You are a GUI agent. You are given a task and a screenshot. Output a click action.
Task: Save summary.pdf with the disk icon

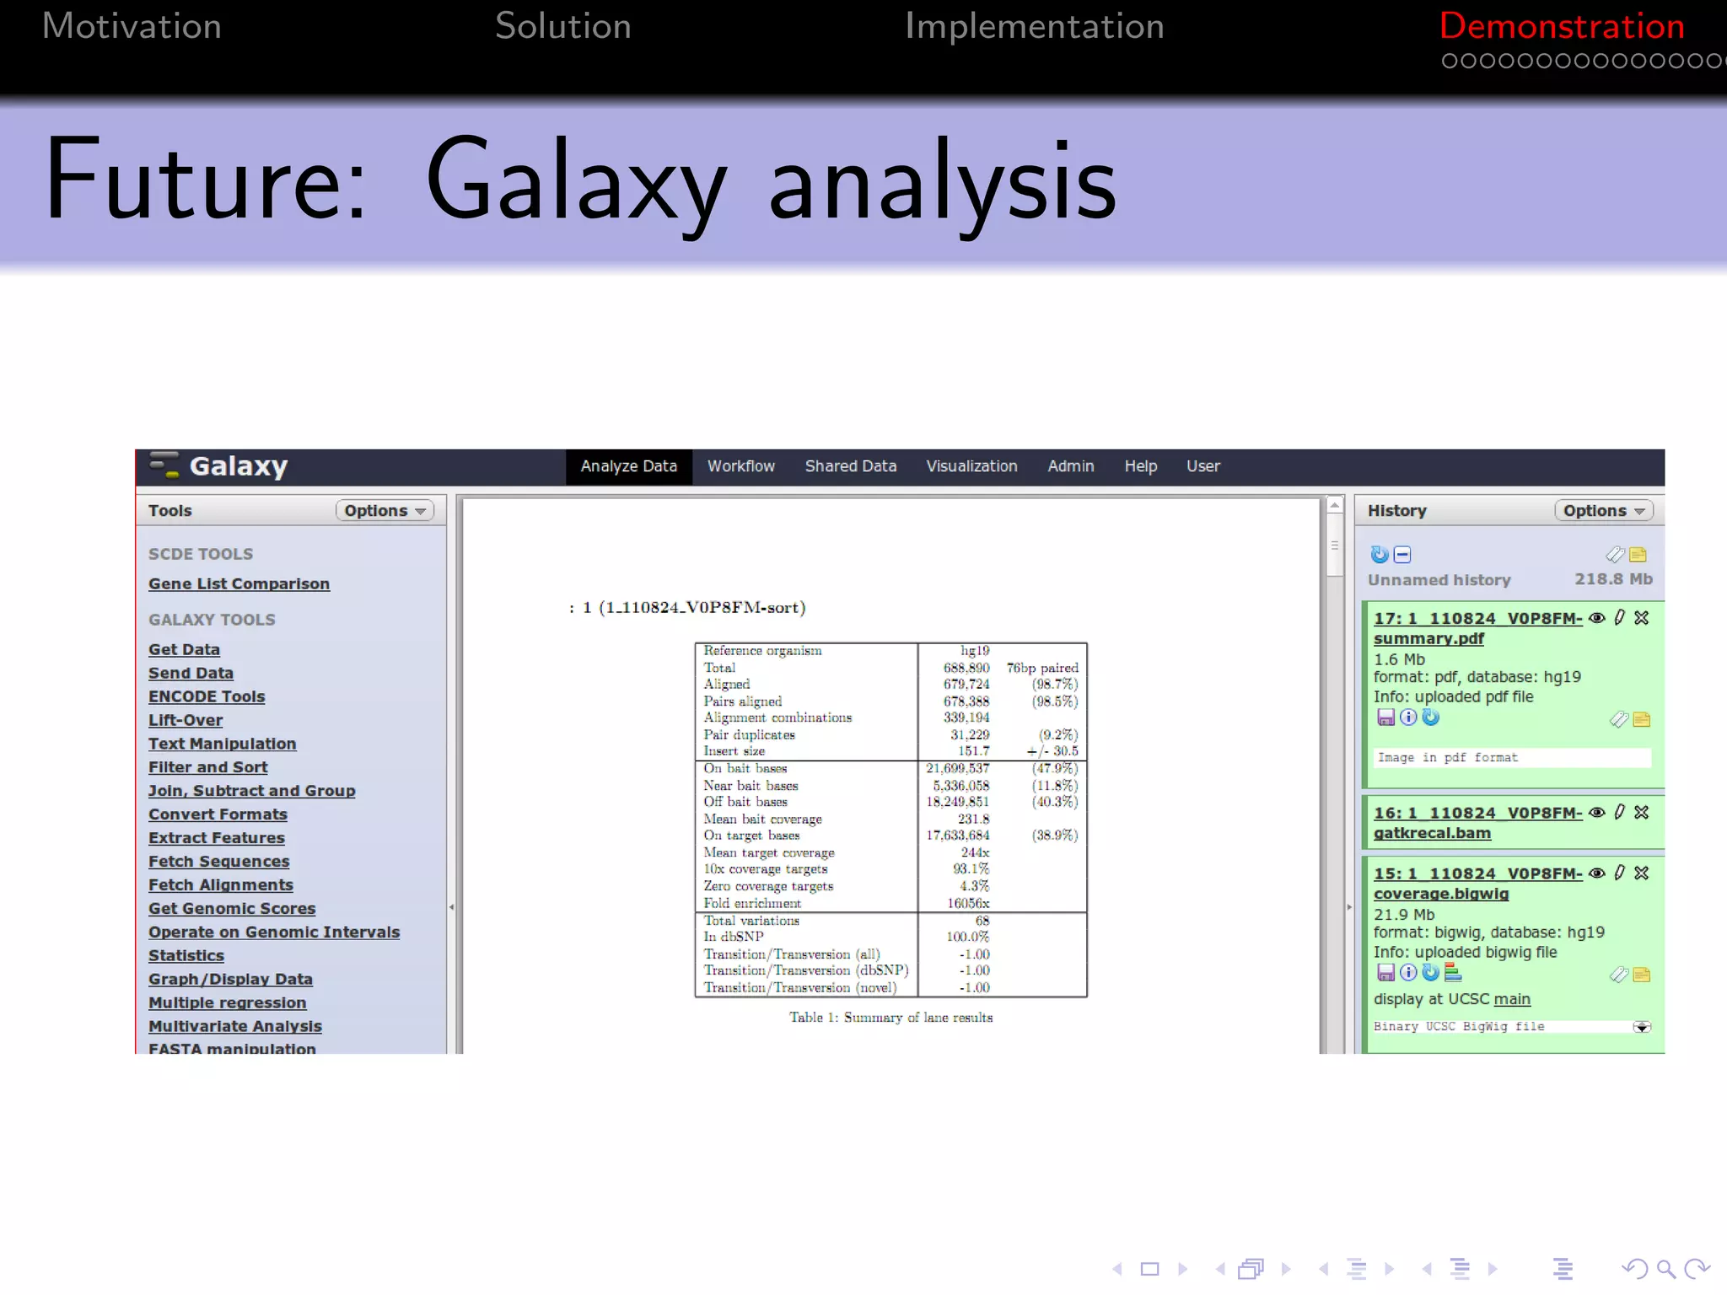click(1385, 717)
